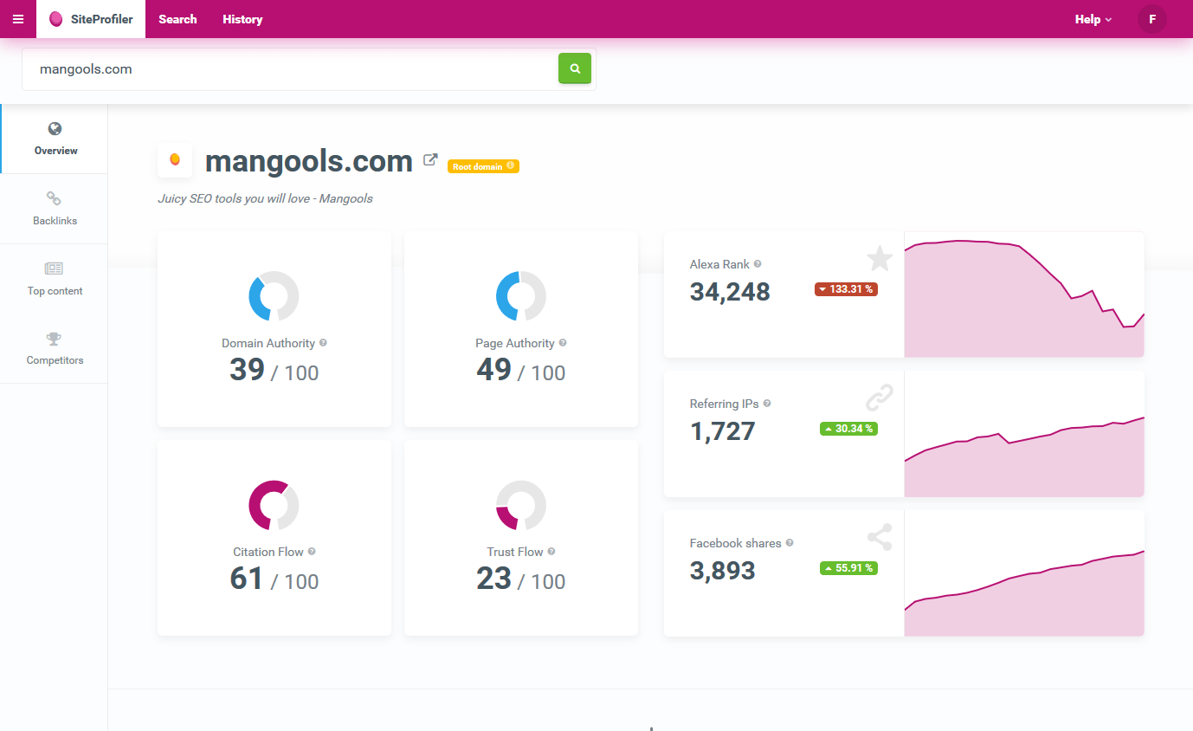Click the Overview globe icon

55,129
